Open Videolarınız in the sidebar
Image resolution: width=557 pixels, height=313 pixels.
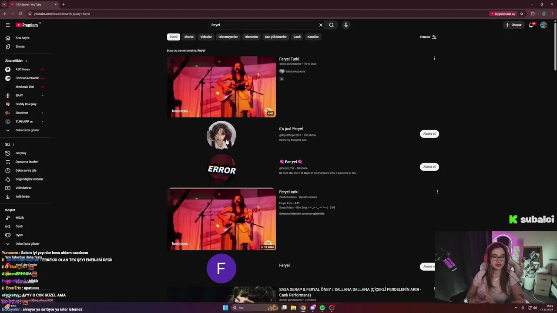tap(23, 188)
